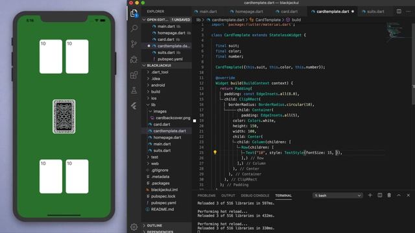Open the Debug Console tab
This screenshot has height=233, width=415.
(x=255, y=195)
